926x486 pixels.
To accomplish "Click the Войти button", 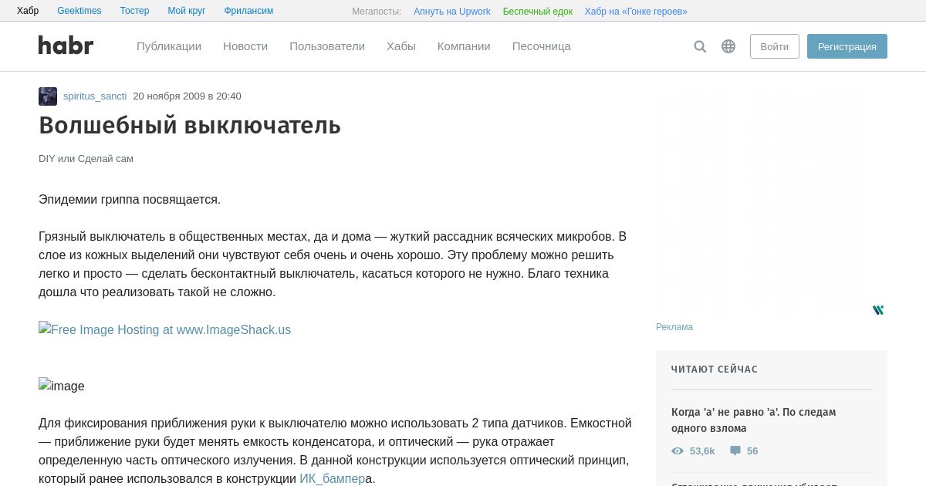I will click(x=775, y=46).
